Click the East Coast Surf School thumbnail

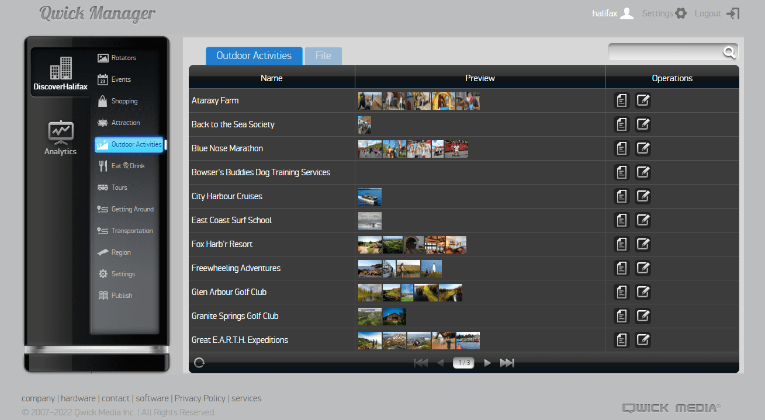[370, 221]
